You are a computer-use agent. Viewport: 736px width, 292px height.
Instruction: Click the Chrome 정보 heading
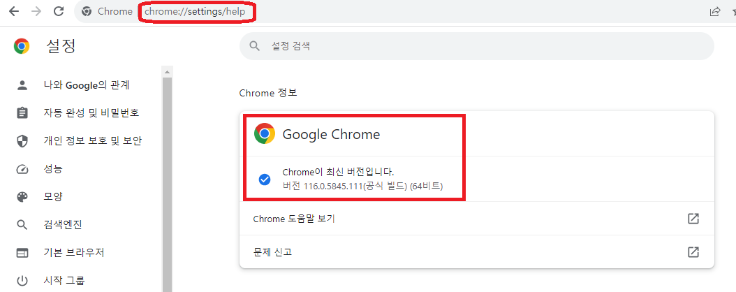click(x=268, y=93)
